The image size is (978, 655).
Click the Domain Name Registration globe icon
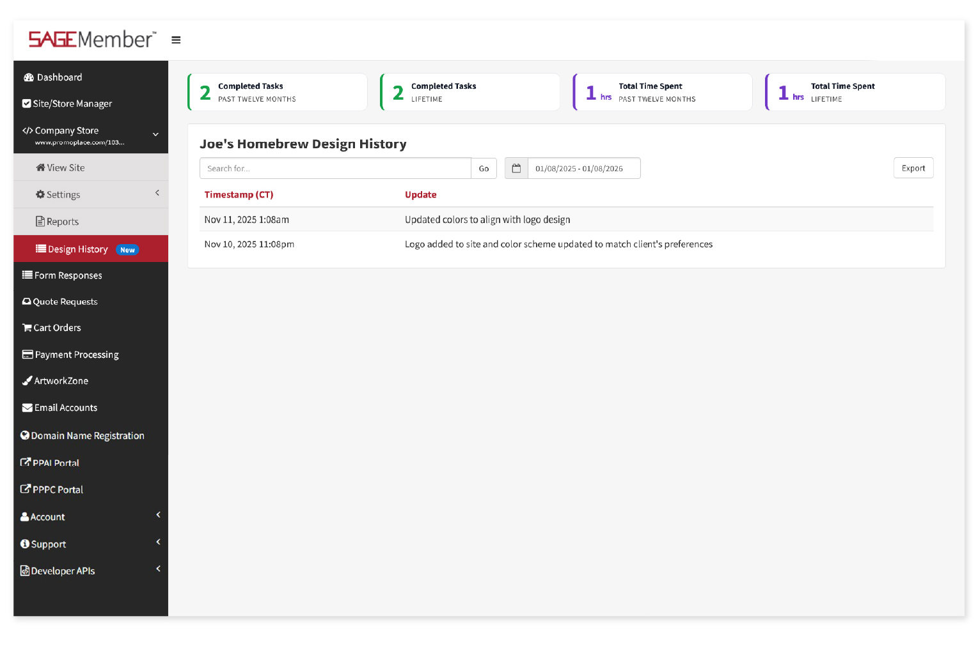(25, 435)
